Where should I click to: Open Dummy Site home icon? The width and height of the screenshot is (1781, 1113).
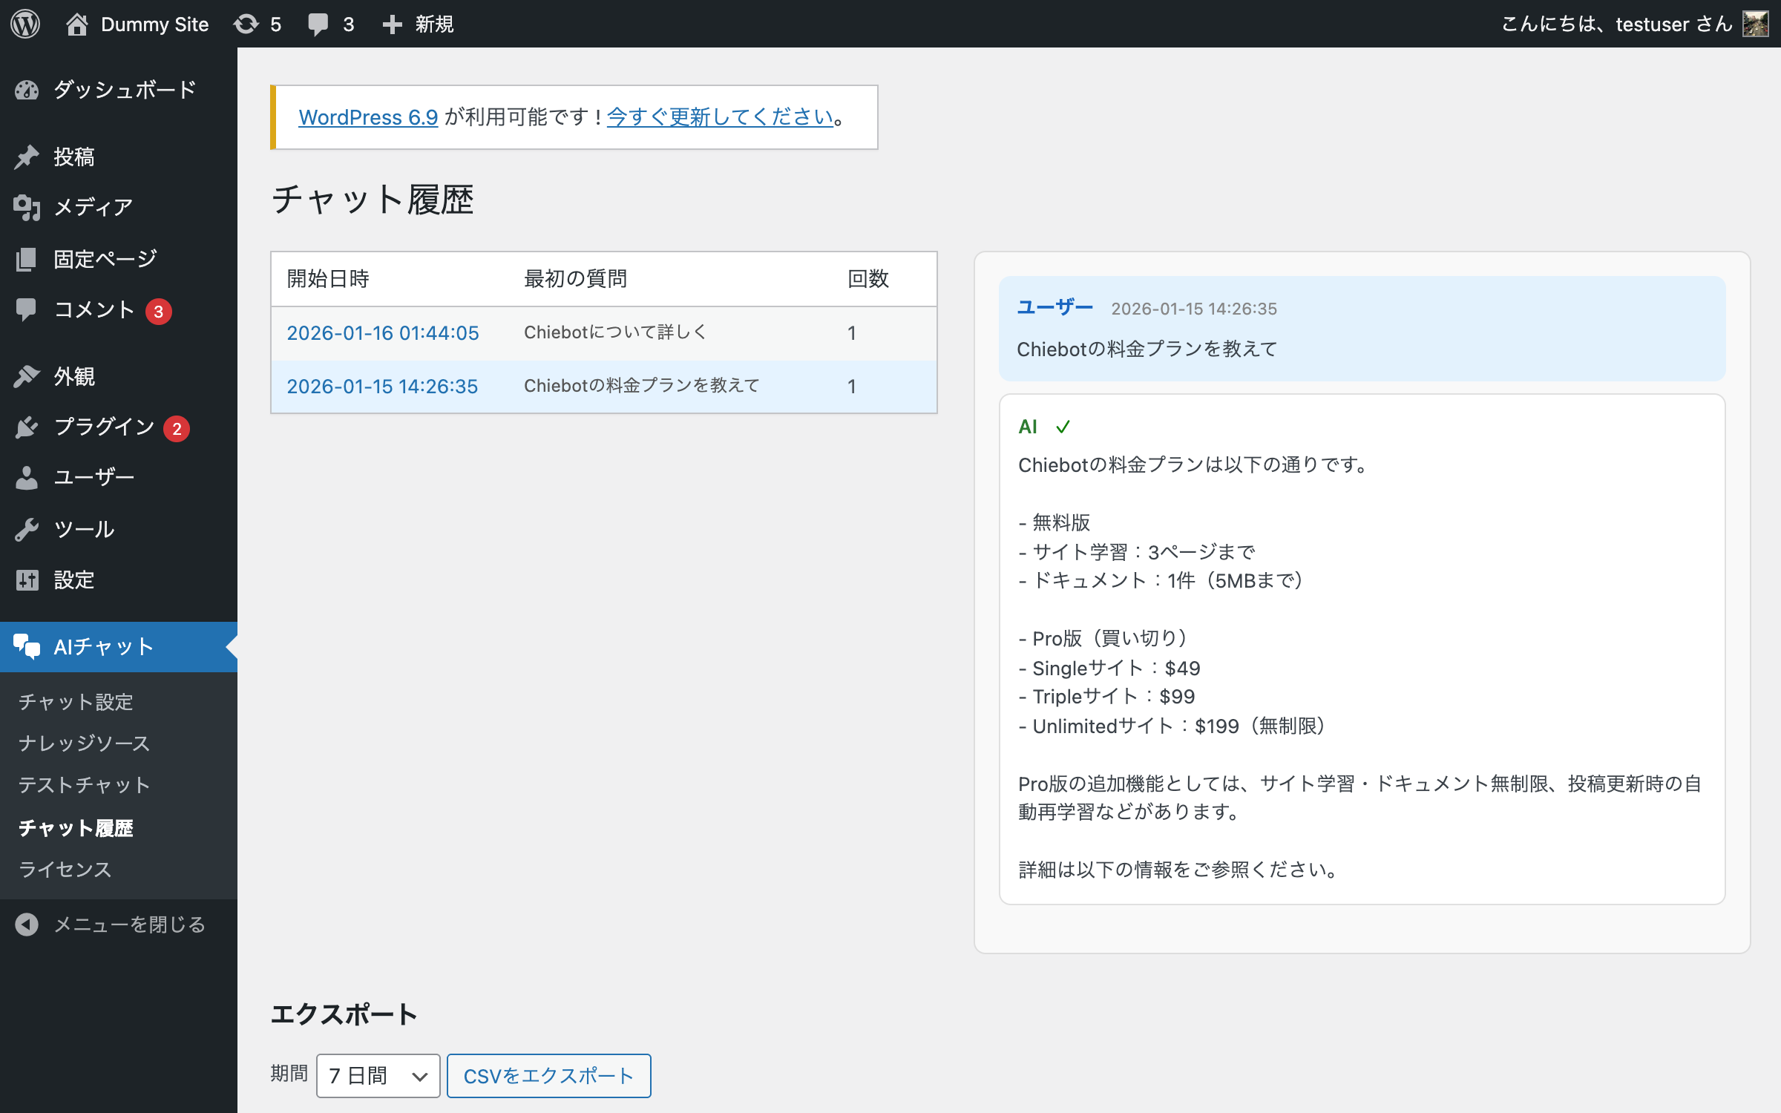77,24
